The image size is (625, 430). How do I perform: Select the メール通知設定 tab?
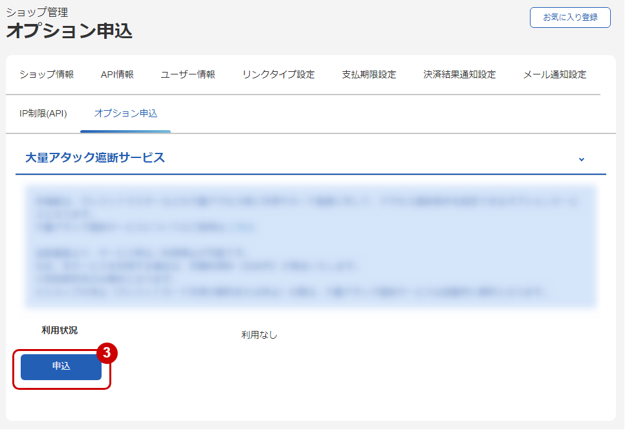(x=554, y=74)
